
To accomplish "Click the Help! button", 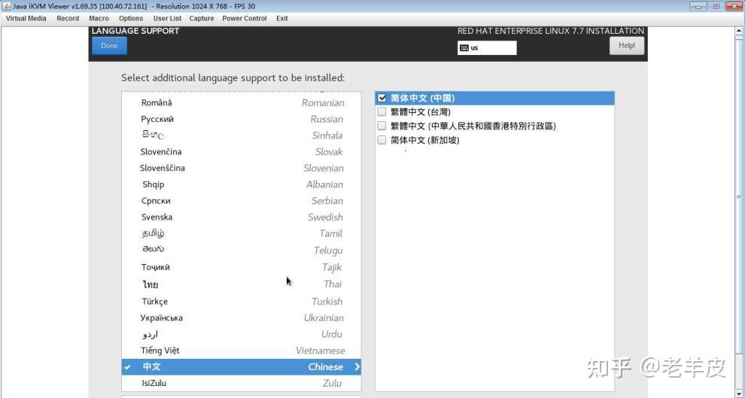I will point(627,46).
